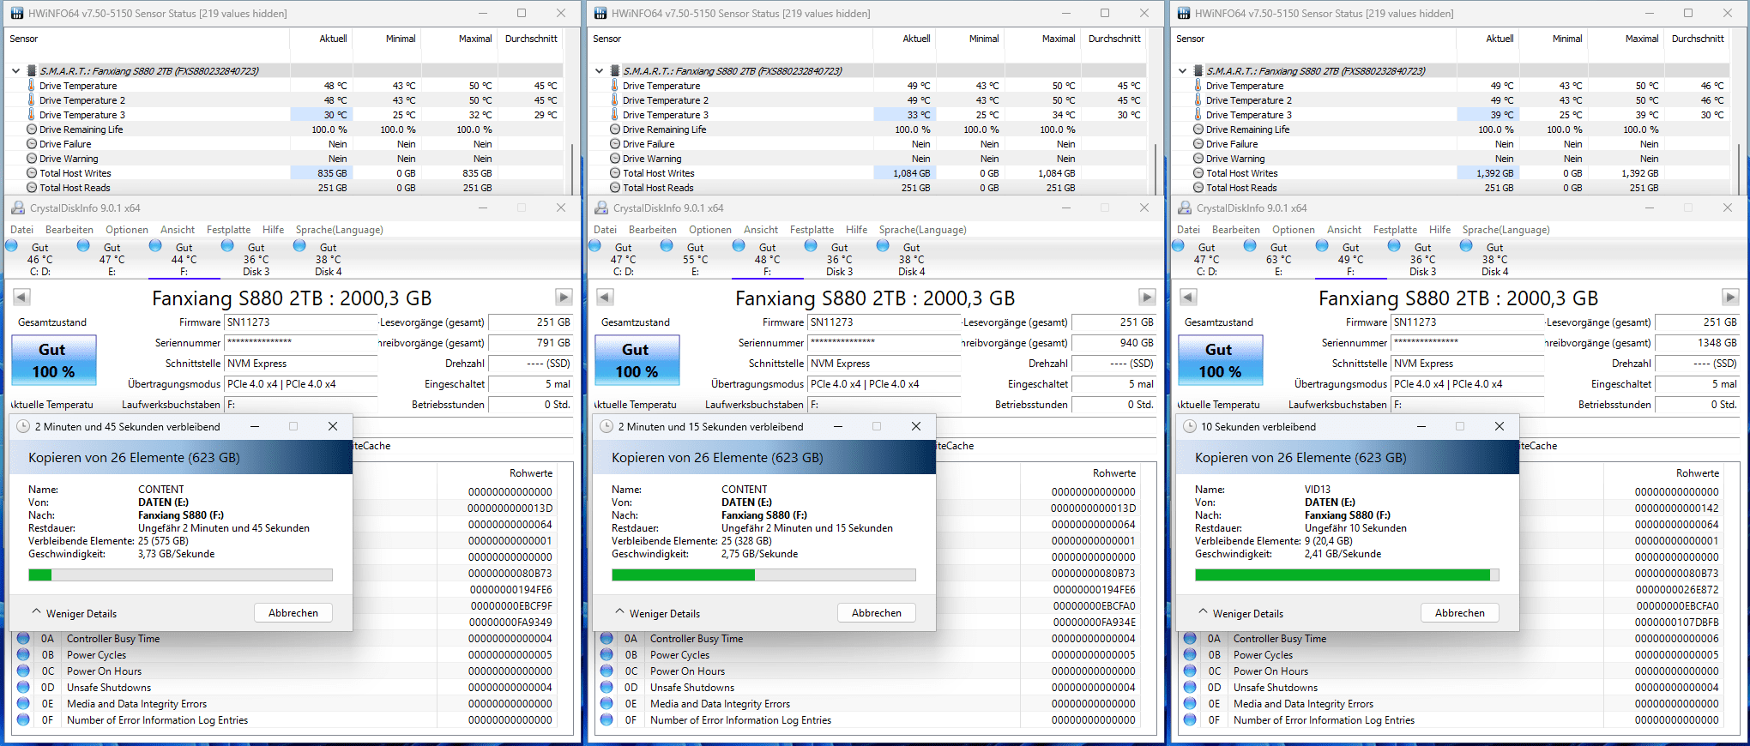Viewport: 1750px width, 746px height.
Task: Click 0F status orb in CrystalDiskInfo with 940 GB written
Action: click(x=606, y=719)
